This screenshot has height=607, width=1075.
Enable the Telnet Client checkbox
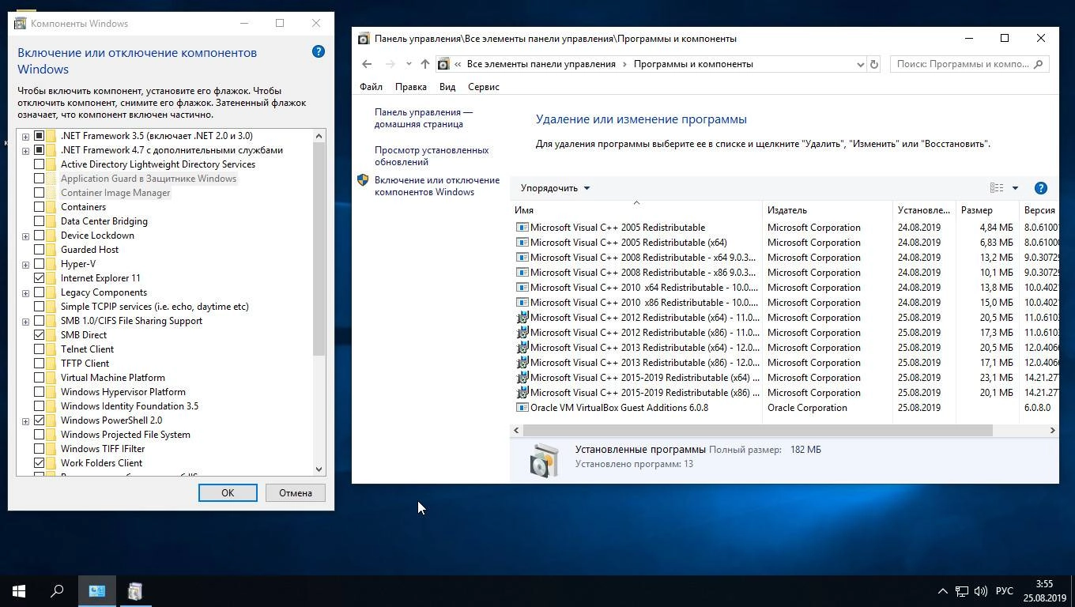coord(39,349)
